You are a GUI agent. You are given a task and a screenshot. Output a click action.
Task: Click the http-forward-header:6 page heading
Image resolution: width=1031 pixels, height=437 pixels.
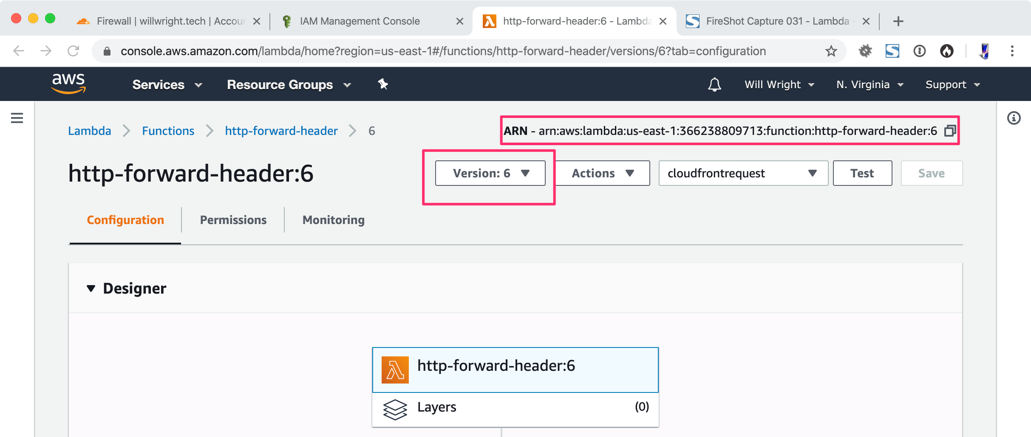191,174
